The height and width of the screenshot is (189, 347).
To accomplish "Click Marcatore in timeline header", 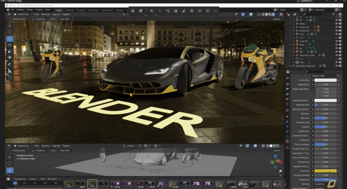I will pos(52,179).
